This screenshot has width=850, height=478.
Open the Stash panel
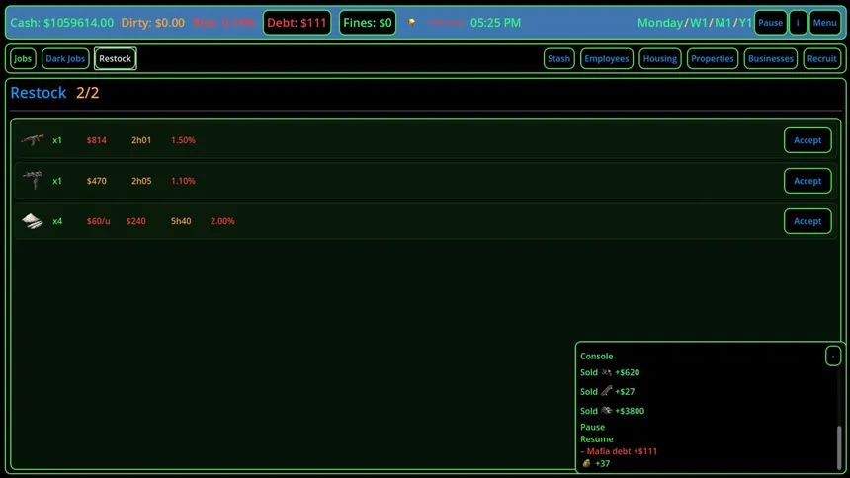coord(558,59)
